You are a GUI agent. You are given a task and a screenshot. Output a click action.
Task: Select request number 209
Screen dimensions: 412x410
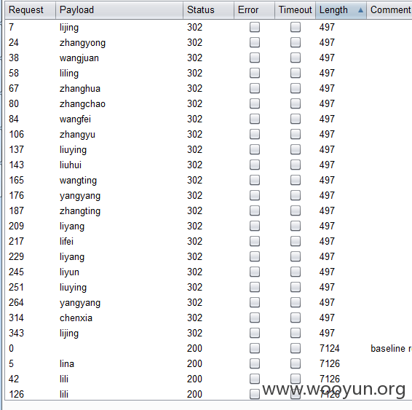coord(16,226)
